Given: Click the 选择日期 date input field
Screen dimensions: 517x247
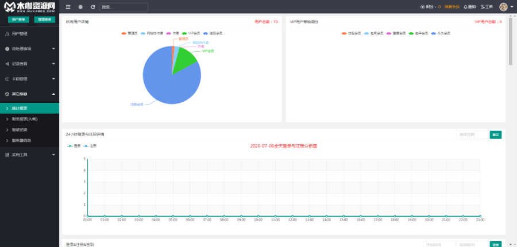Looking at the screenshot, I should (472, 134).
